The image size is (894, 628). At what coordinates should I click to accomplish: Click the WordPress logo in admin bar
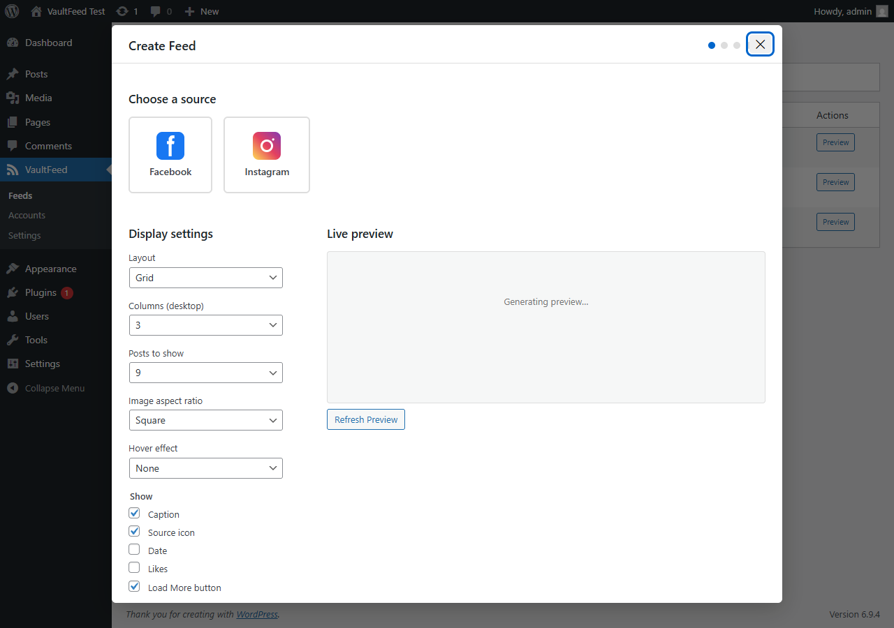(x=12, y=11)
